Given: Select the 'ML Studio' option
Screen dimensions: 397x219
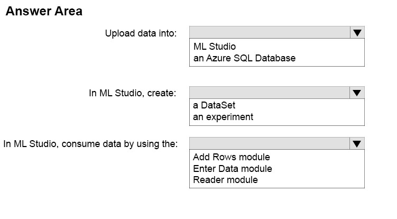Looking at the screenshot, I should coord(215,47).
